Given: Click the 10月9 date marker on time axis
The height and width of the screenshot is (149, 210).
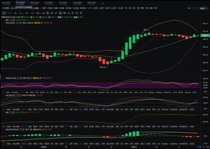Looking at the screenshot, I should pos(134,147).
